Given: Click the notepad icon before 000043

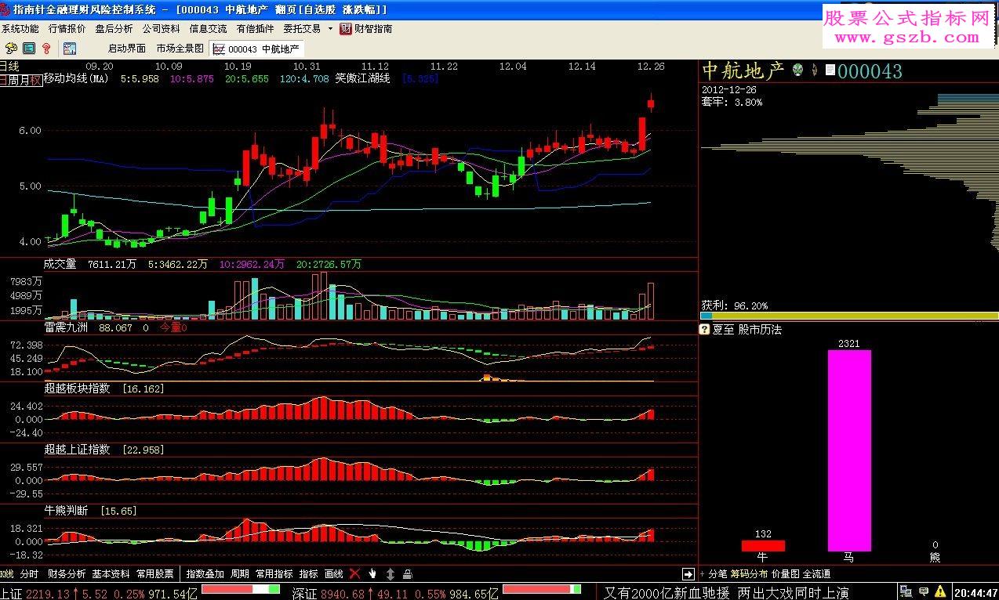Looking at the screenshot, I should pyautogui.click(x=830, y=70).
